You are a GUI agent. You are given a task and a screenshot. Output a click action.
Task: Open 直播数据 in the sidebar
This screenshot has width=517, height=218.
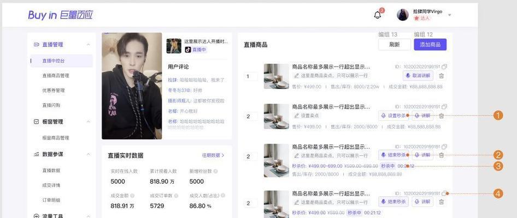51,171
